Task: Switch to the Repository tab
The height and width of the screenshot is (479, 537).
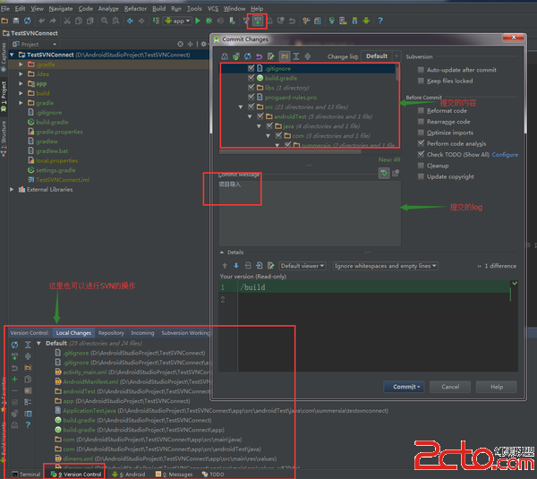Action: point(111,332)
